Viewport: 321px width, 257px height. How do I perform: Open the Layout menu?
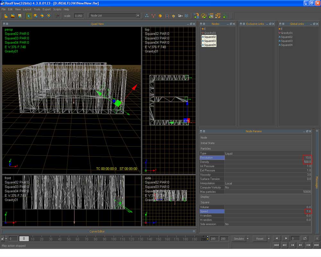tap(27, 9)
